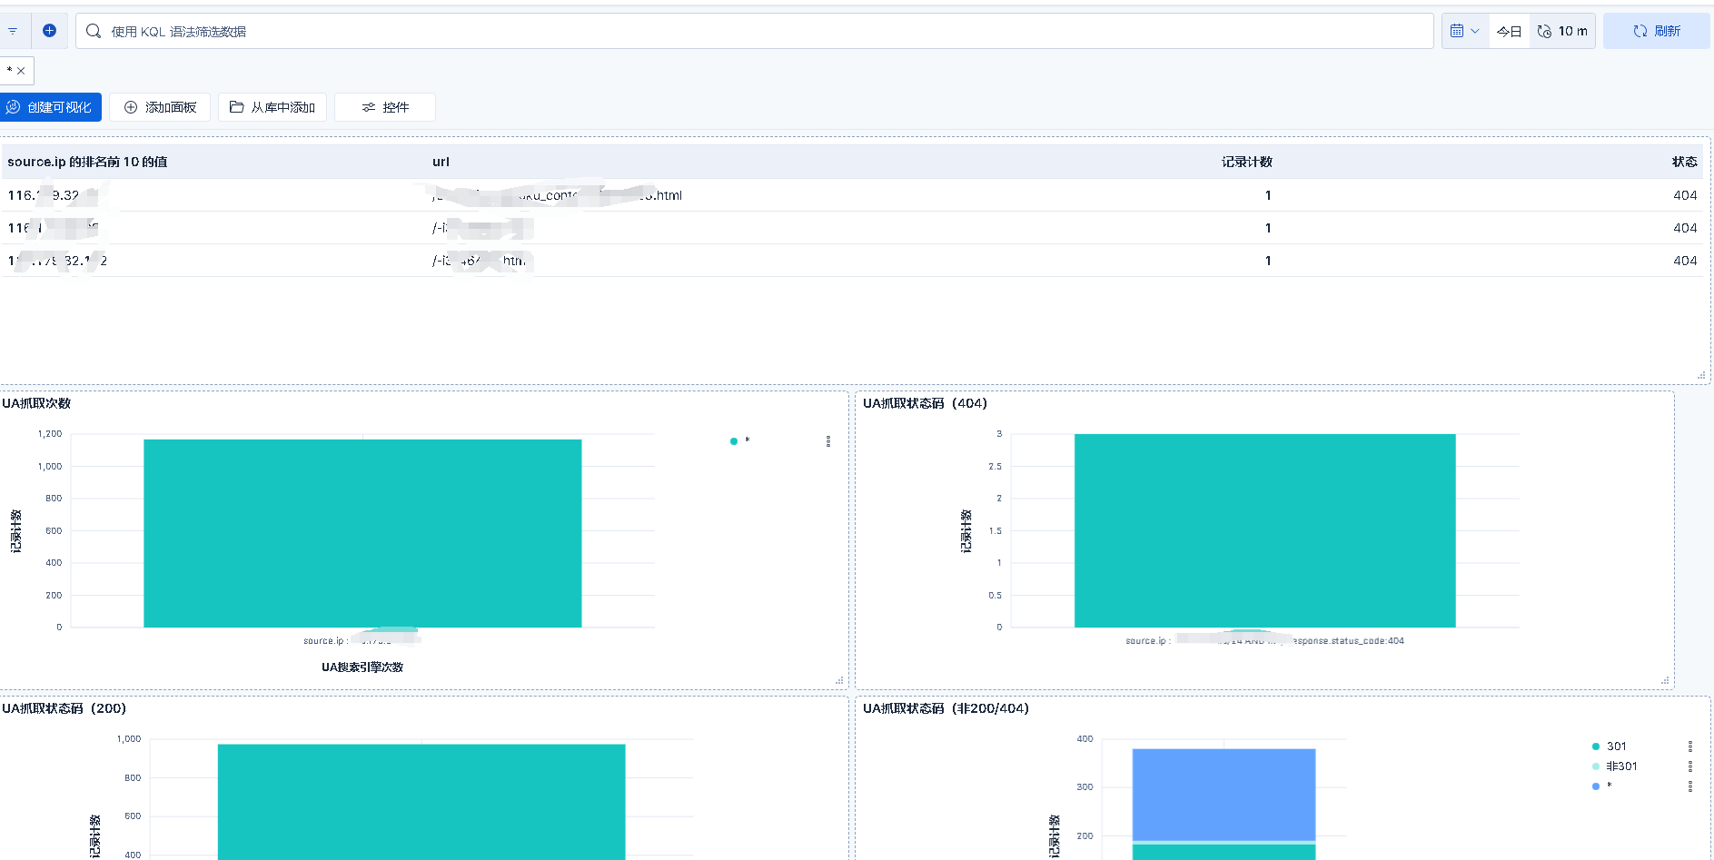Viewport: 1714px width, 860px height.
Task: Select the 今日 time range
Action: pos(1509,31)
